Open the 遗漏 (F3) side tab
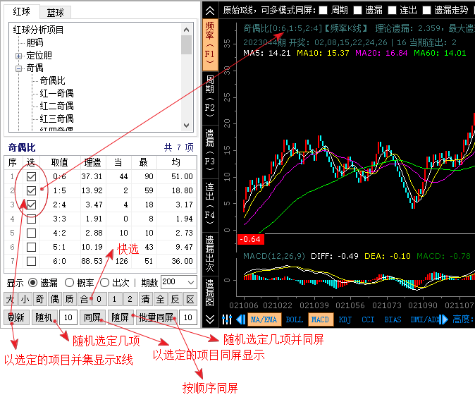Screen dimensions: 475x402 click(x=210, y=146)
